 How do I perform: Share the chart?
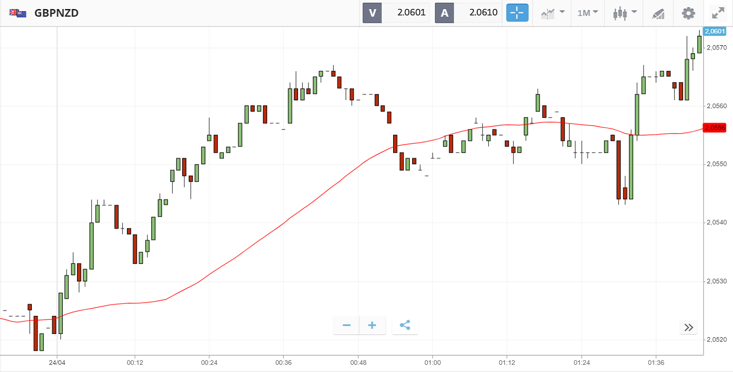(405, 325)
